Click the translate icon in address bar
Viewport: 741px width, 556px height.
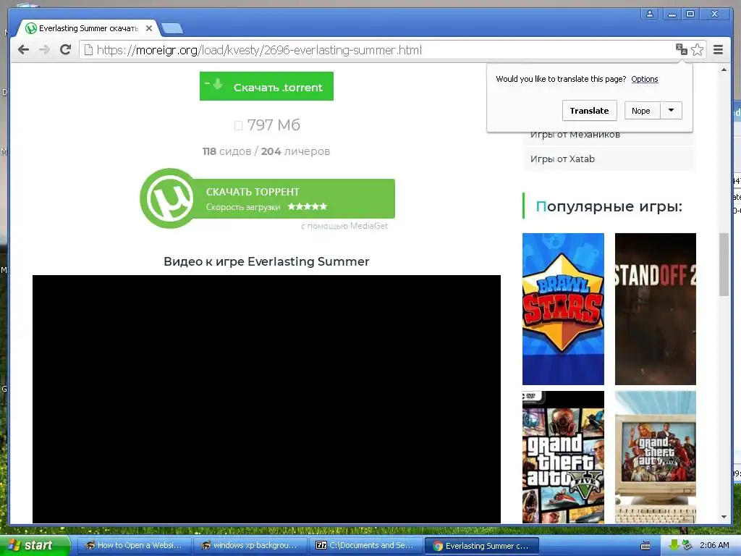681,49
